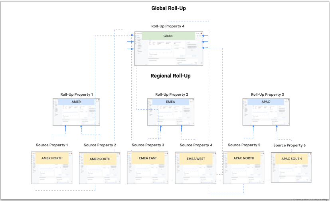Click the yellow AMER NORTH banner

pyautogui.click(x=52, y=158)
